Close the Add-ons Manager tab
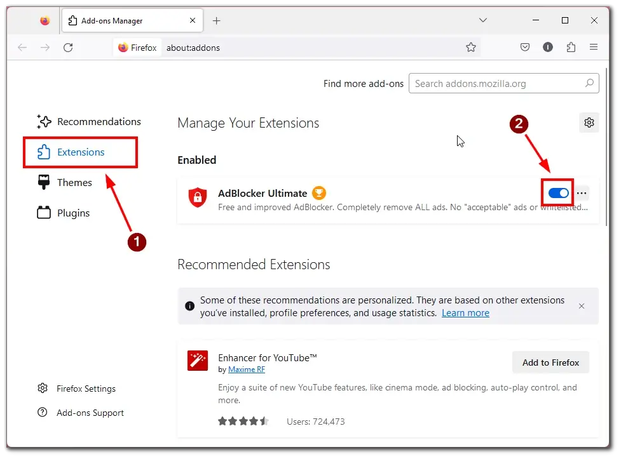 (x=193, y=20)
